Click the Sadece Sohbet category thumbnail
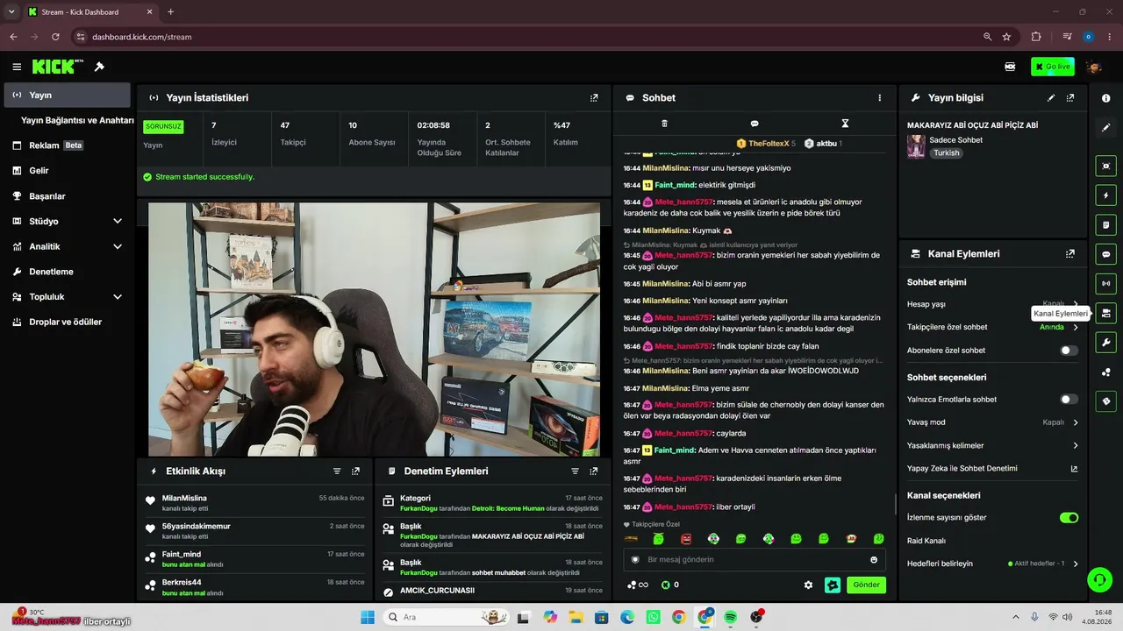Viewport: 1123px width, 631px height. (x=916, y=146)
